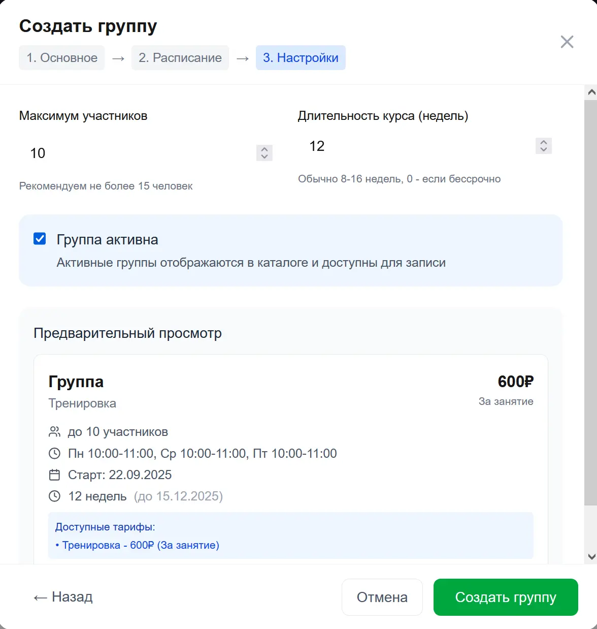The width and height of the screenshot is (597, 629).
Task: Adjust Максимум участников spinner arrows
Action: pyautogui.click(x=264, y=153)
